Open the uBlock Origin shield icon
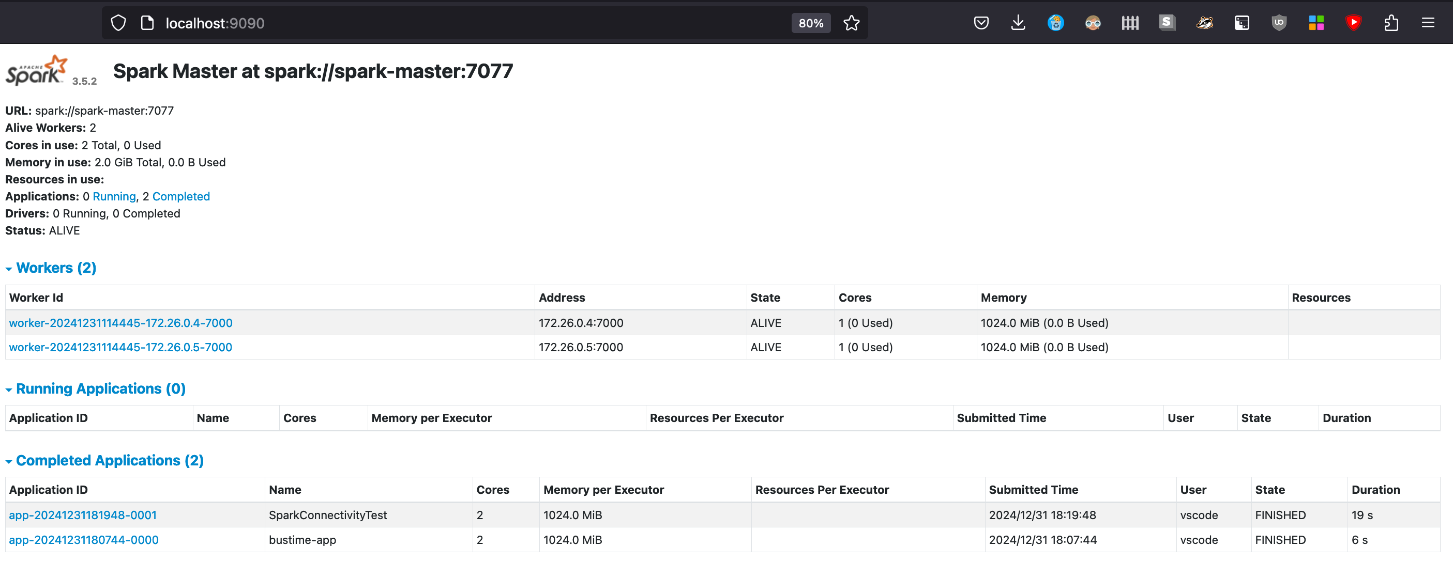The image size is (1453, 562). coord(1279,23)
